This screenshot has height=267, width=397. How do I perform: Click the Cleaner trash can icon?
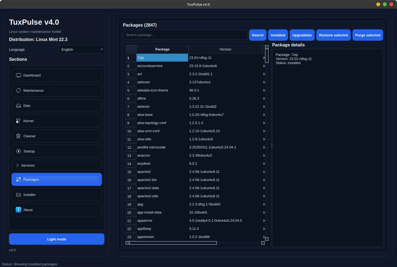click(x=18, y=136)
